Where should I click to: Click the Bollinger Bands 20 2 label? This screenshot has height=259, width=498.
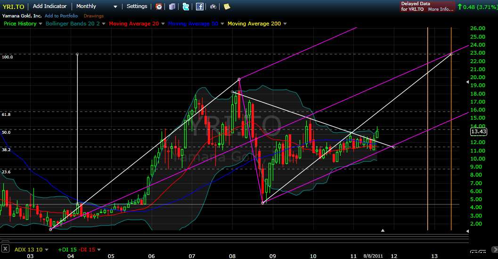coord(73,24)
